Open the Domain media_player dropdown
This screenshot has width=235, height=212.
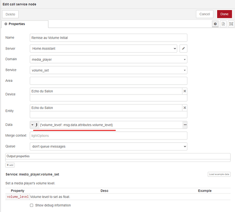click(x=108, y=59)
